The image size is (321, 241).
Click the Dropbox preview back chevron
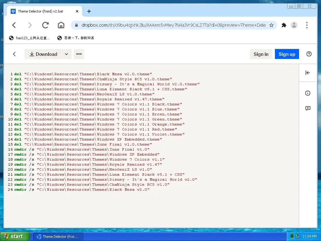[14, 54]
